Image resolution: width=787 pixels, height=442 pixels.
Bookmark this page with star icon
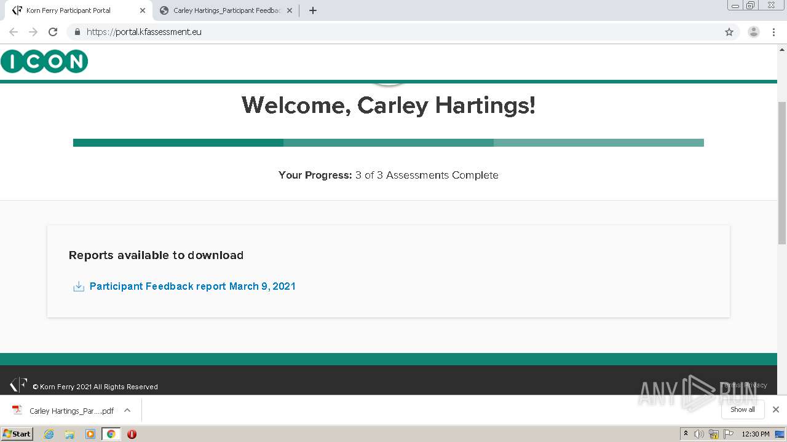729,32
